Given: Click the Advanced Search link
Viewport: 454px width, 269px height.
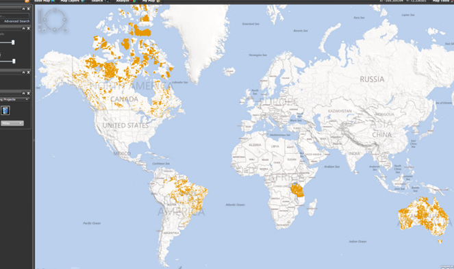Looking at the screenshot, I should pyautogui.click(x=17, y=21).
